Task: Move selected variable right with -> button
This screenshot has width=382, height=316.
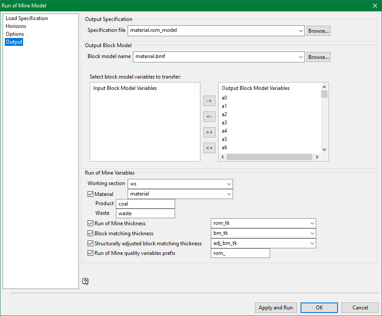Action: (x=209, y=101)
